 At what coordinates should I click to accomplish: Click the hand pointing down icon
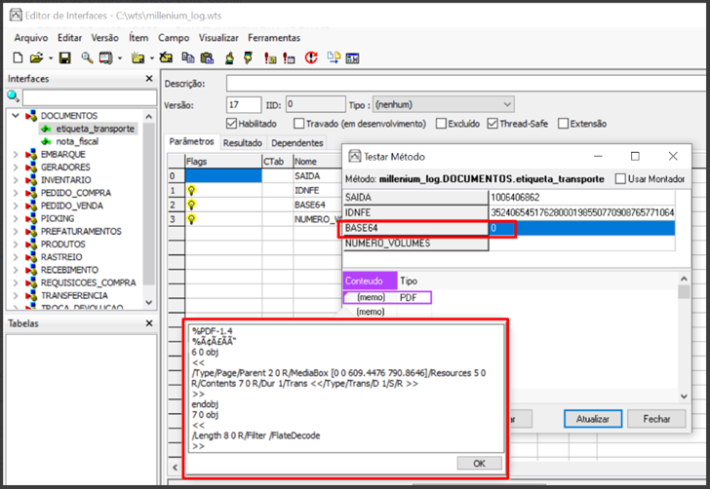pyautogui.click(x=248, y=57)
